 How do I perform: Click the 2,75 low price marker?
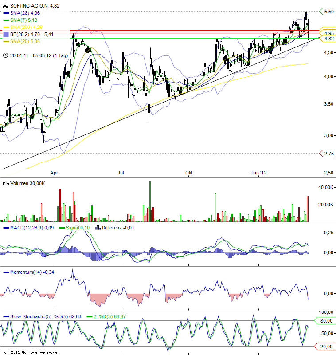[328, 154]
